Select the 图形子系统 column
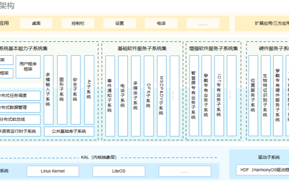Viewport: 289px width, 181px height. click(x=62, y=90)
